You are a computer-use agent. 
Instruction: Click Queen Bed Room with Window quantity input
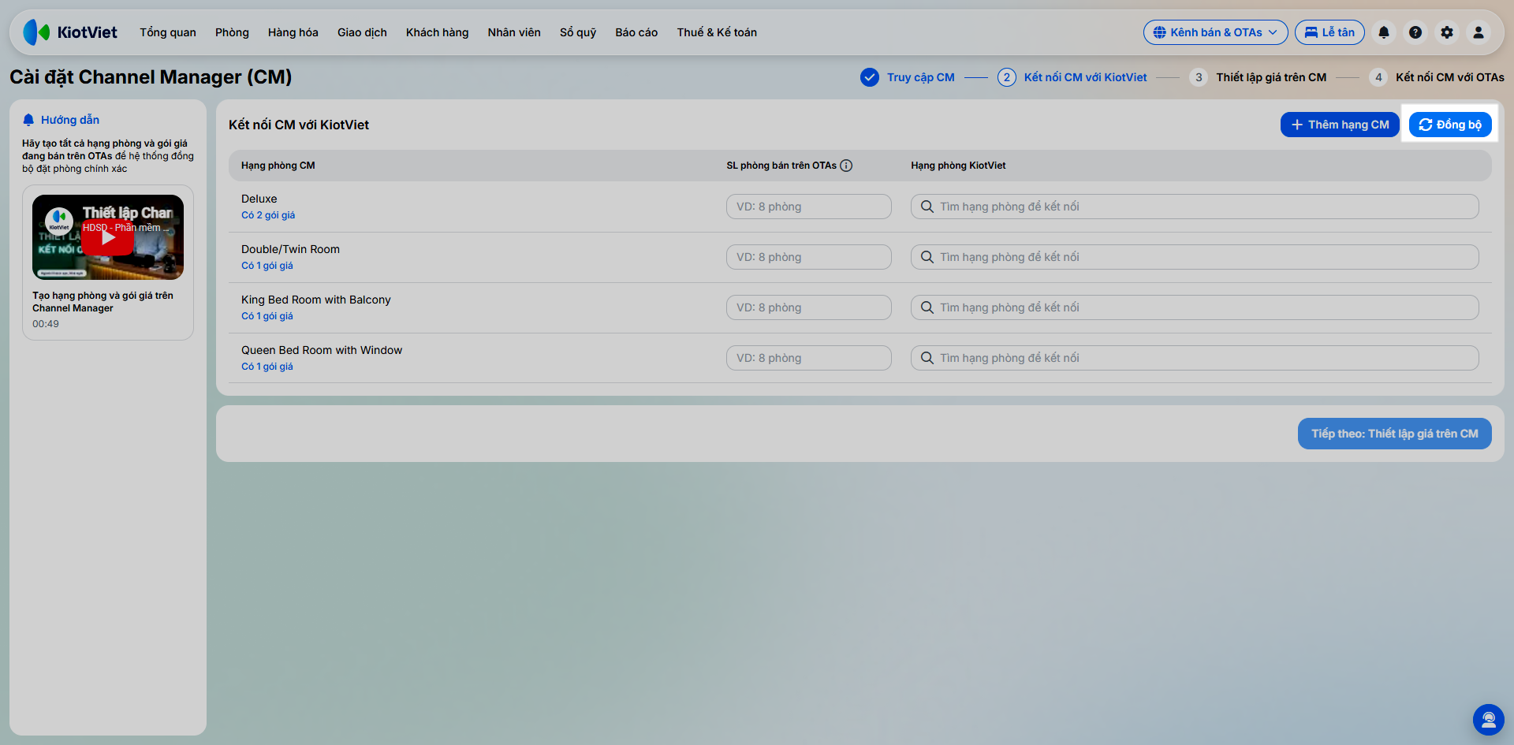point(809,358)
